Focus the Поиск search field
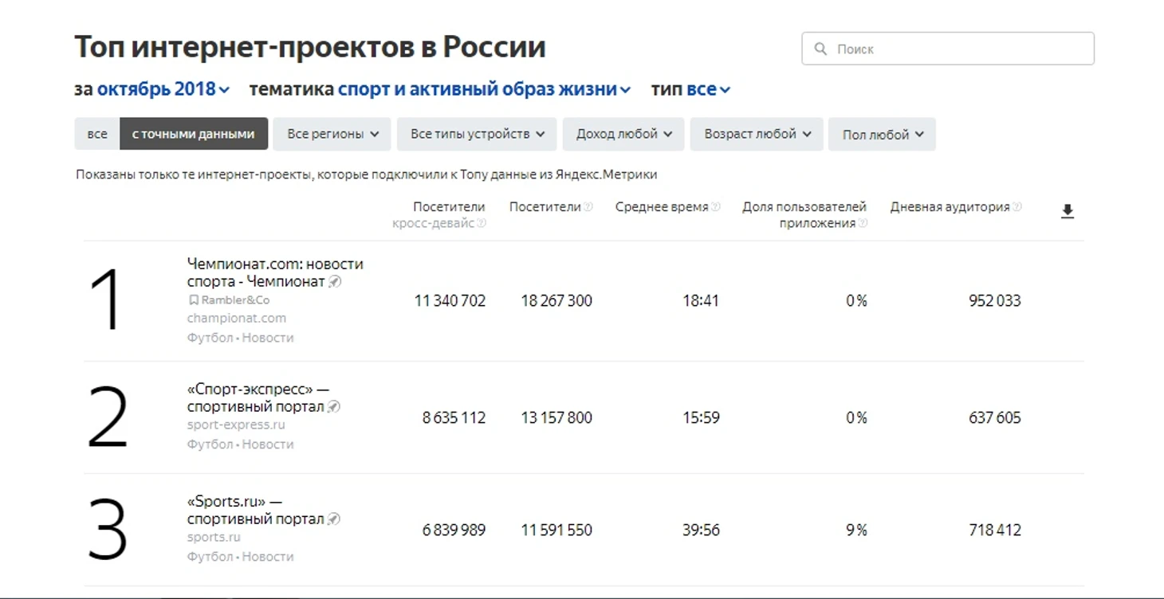Screen dimensions: 1164x599 point(948,49)
